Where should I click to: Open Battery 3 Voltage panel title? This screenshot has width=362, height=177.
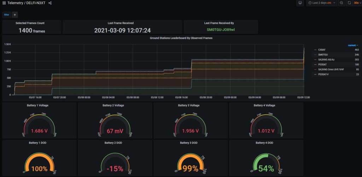[x=189, y=105]
